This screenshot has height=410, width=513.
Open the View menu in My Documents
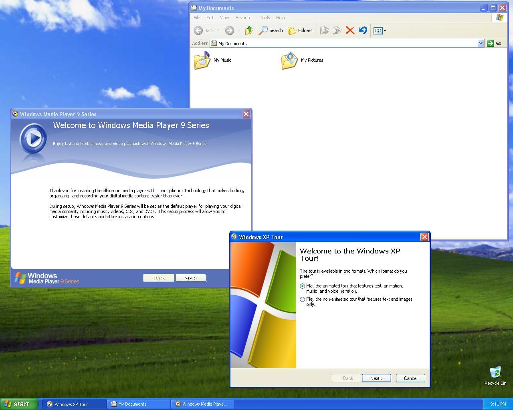coord(224,18)
